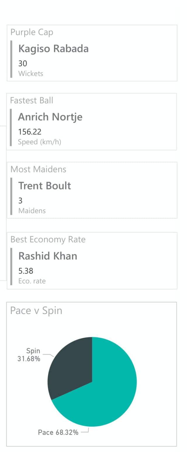The height and width of the screenshot is (452, 187).
Task: Select the Kagiso Rabada name
Action: (x=53, y=49)
